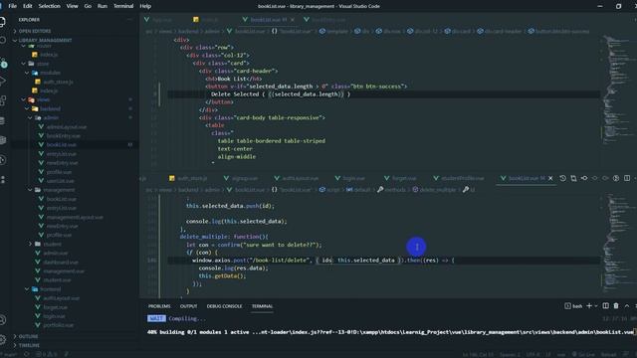Switch to the TERMINAL panel tab
Screen dimensions: 637x358
tap(262, 306)
